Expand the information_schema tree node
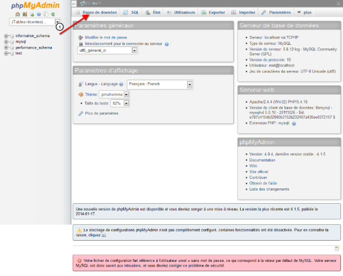The image size is (343, 276). pyautogui.click(x=6, y=36)
